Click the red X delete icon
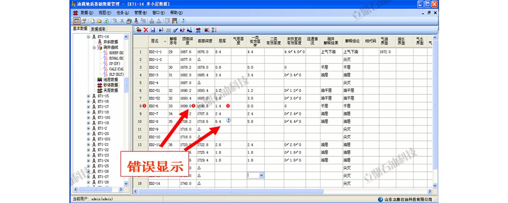Image resolution: width=508 pixels, height=203 pixels. [146, 30]
